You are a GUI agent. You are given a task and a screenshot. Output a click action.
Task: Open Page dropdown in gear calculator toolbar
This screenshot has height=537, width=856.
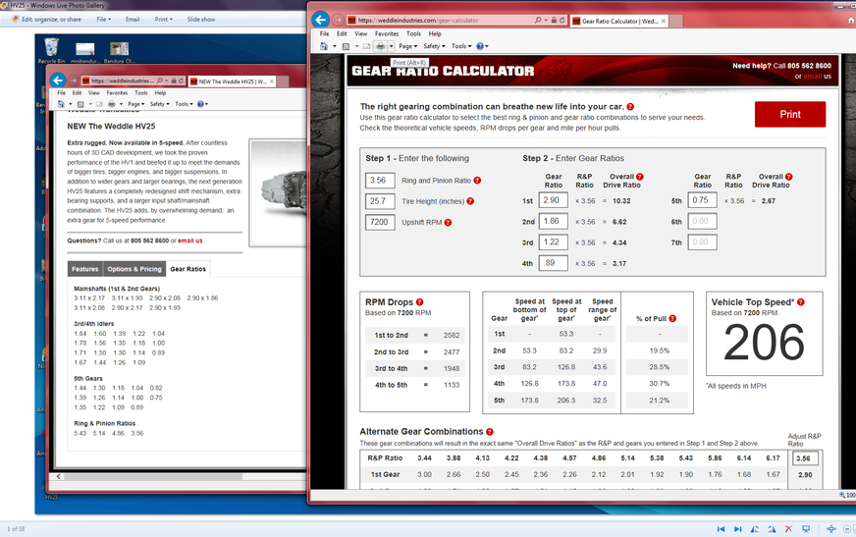[x=407, y=46]
